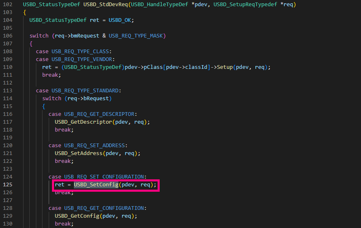Click USB_REQ_TYPE_CLASS case label
The width and height of the screenshot is (361, 228).
point(80,51)
